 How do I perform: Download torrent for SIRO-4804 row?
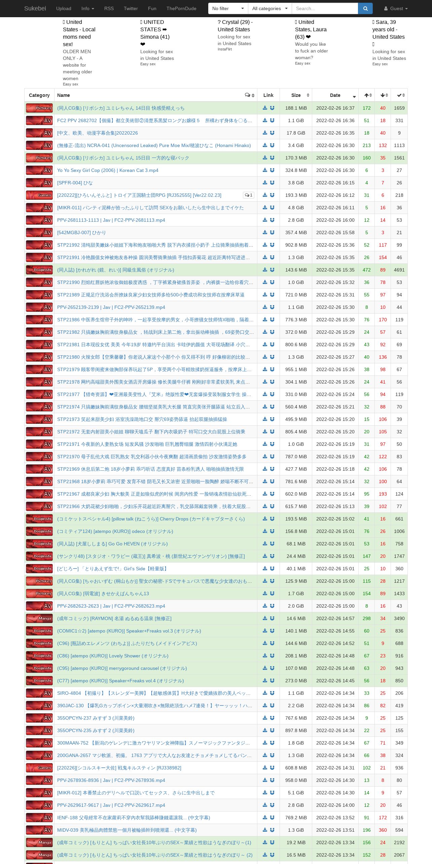[x=265, y=693]
